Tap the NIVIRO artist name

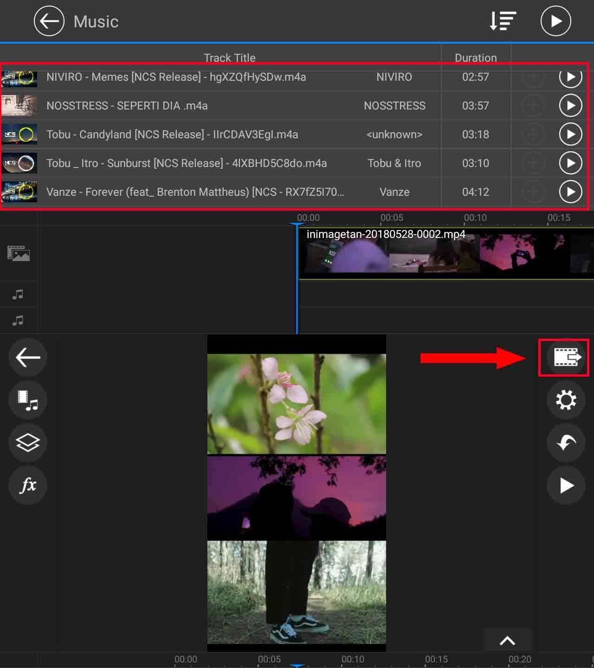(x=394, y=77)
